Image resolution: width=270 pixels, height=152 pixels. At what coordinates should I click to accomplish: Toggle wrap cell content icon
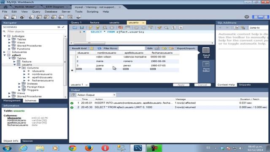[x=92, y=49]
